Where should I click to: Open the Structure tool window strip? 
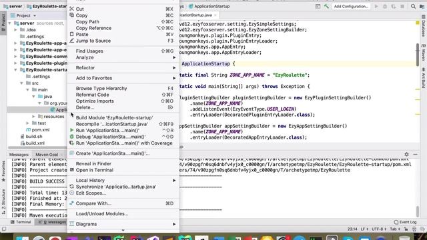[3, 202]
